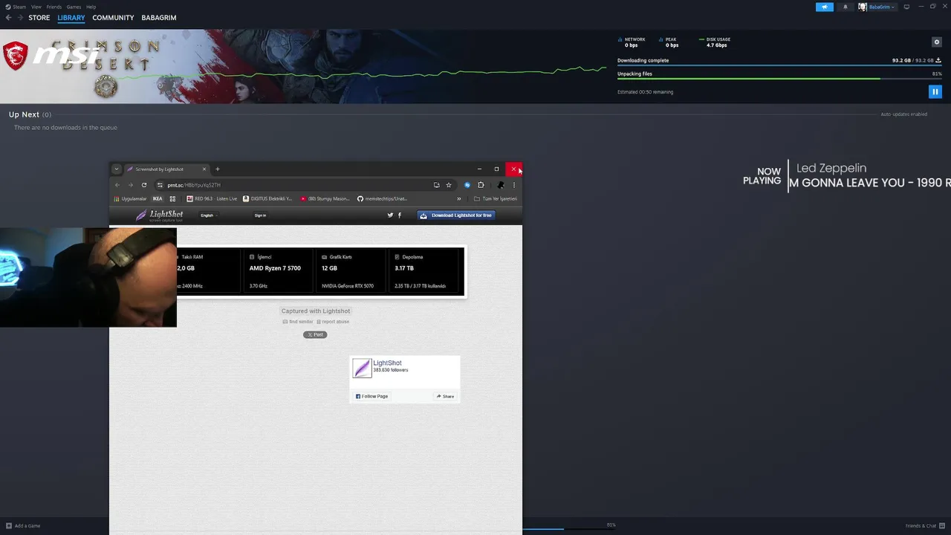Click Download Lightshot for free button
The width and height of the screenshot is (951, 535).
(x=455, y=215)
